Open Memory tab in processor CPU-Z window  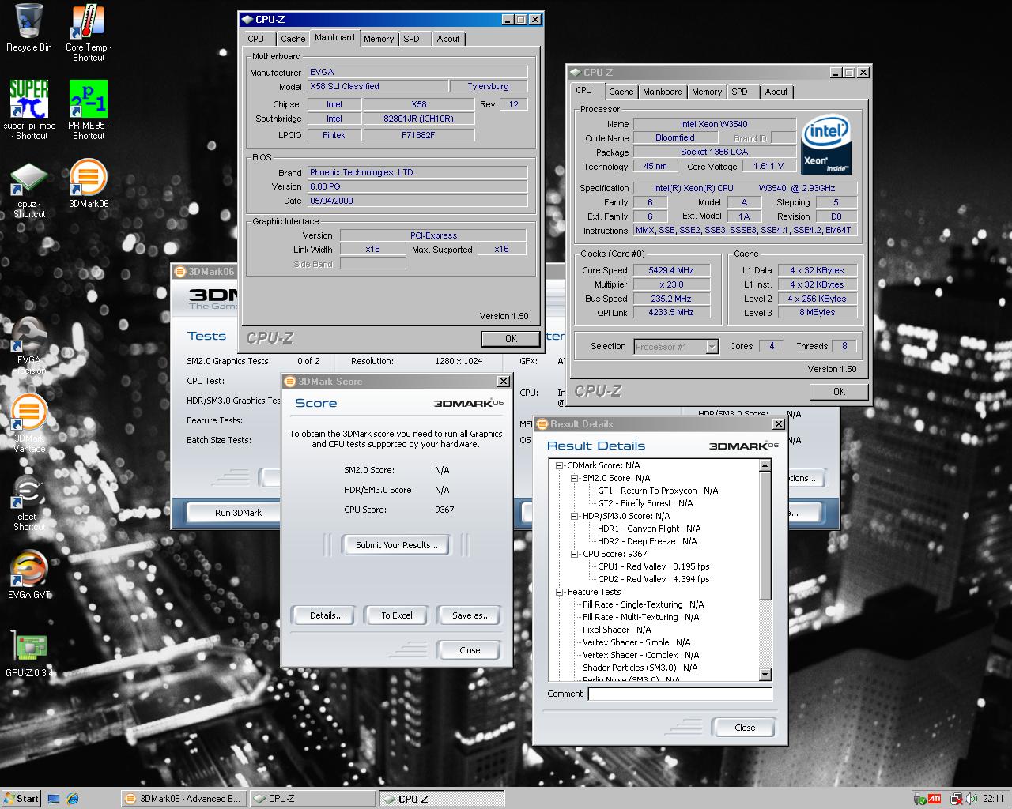707,92
